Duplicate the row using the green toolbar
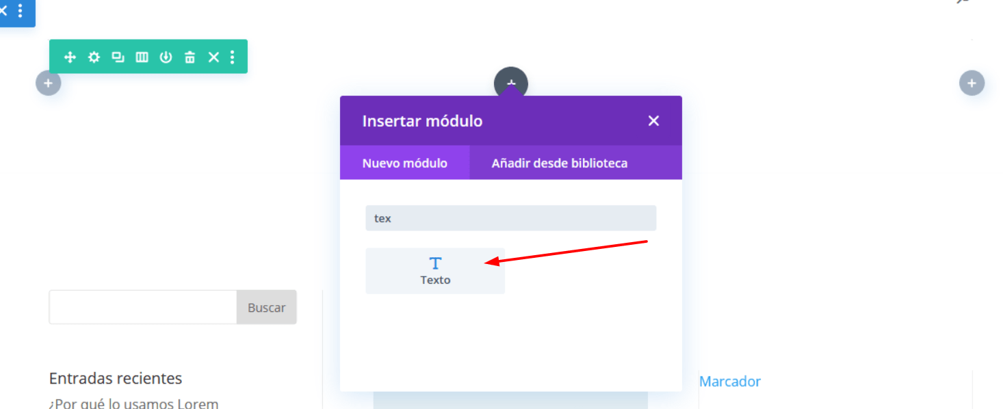 (118, 57)
